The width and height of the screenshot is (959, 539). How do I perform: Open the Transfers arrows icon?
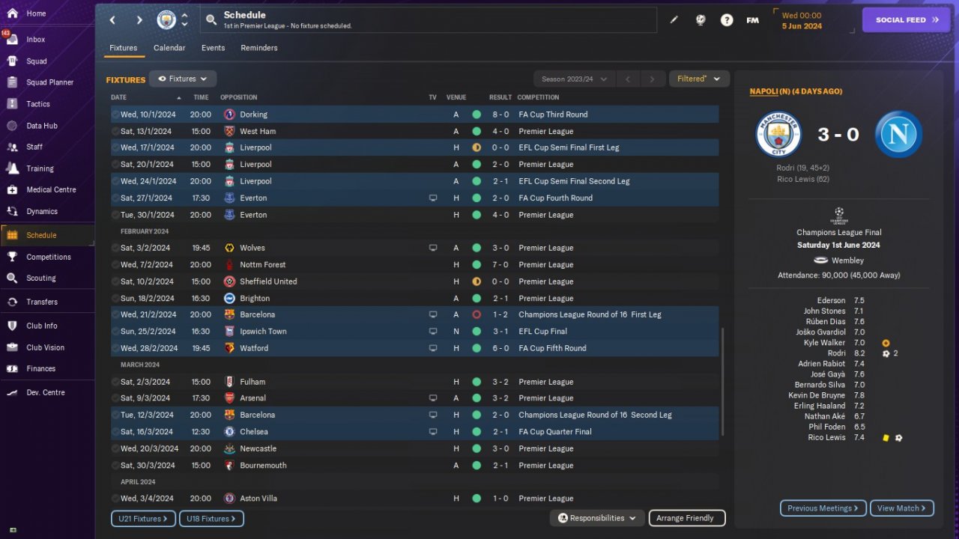[12, 302]
